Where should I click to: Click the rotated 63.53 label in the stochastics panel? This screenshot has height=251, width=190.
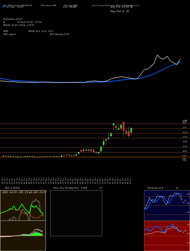click(x=185, y=201)
